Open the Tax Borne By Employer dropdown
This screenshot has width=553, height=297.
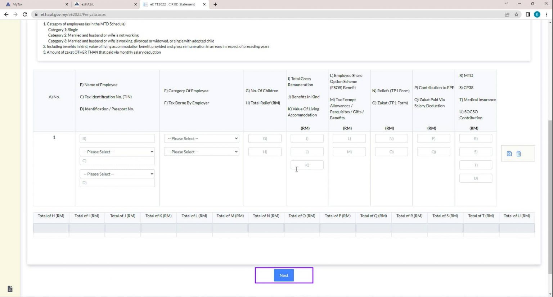point(201,151)
